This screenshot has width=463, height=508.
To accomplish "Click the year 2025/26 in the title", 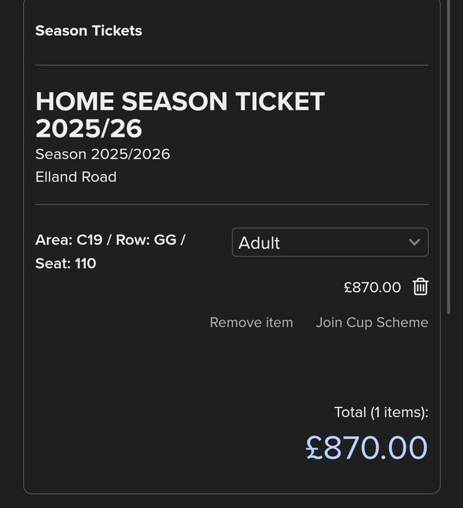I will [x=88, y=128].
